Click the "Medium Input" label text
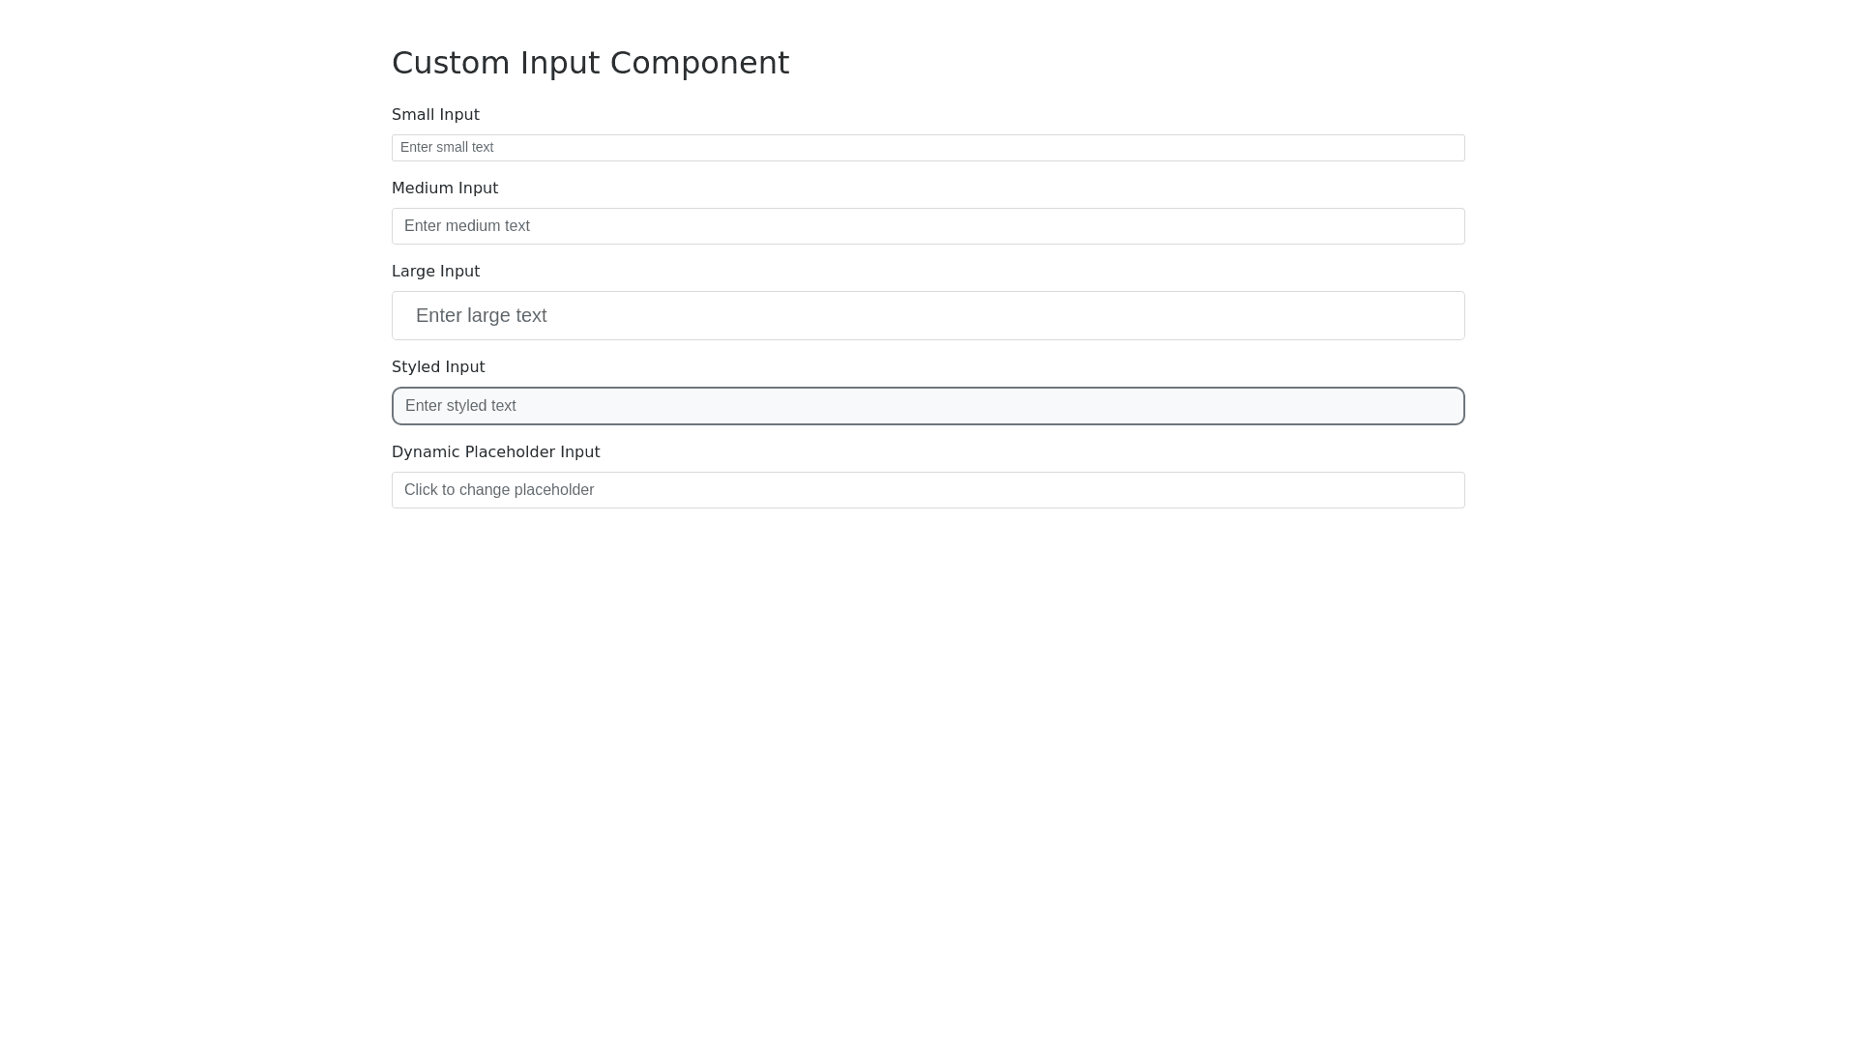 coord(445,188)
